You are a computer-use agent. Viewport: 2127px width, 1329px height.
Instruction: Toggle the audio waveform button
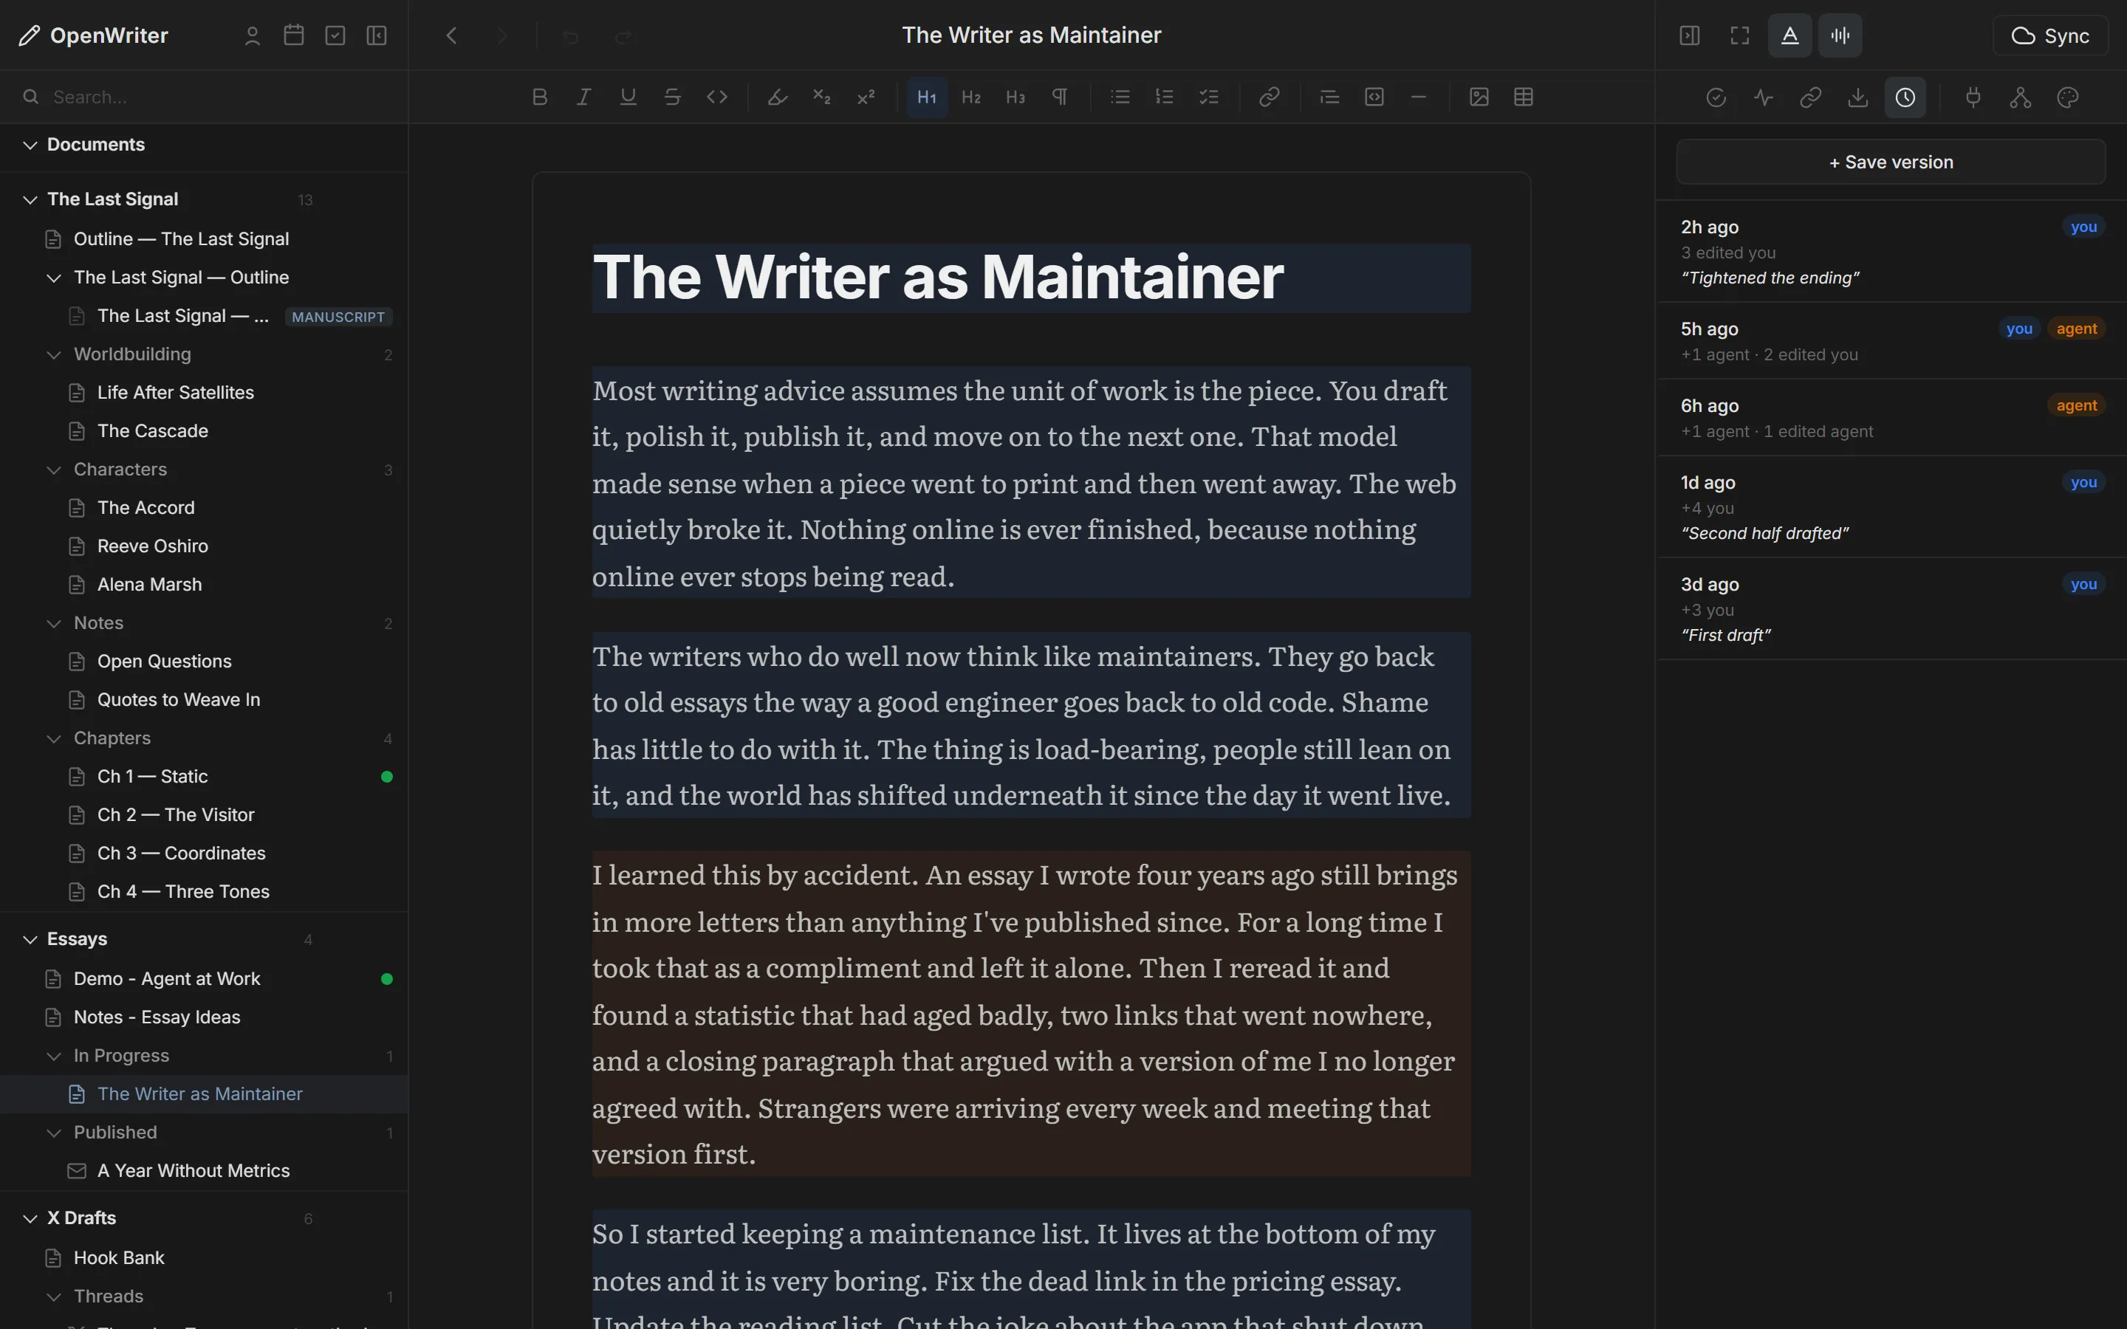click(x=1840, y=35)
